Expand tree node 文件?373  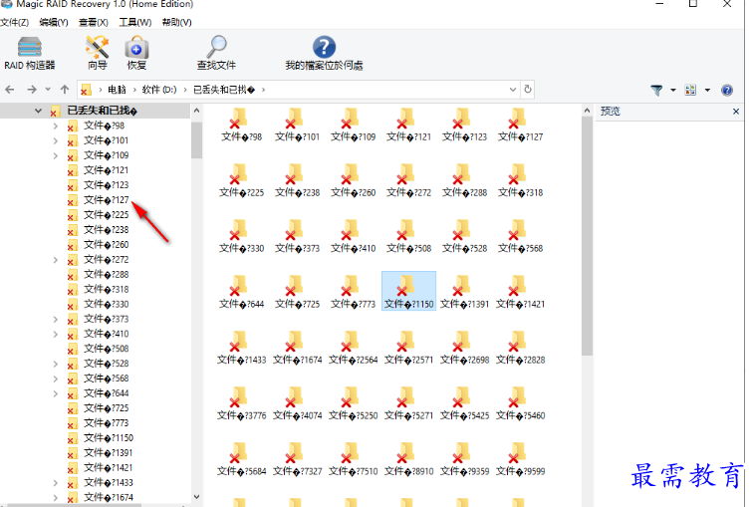coord(55,319)
